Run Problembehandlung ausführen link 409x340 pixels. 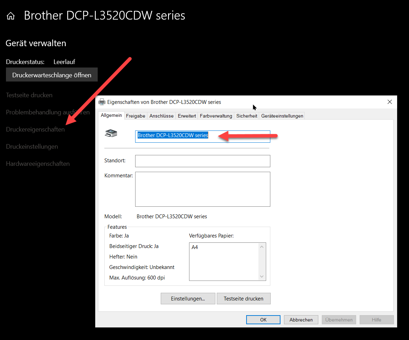(48, 112)
